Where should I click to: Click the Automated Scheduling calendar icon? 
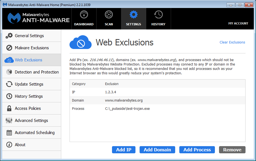click(9, 132)
